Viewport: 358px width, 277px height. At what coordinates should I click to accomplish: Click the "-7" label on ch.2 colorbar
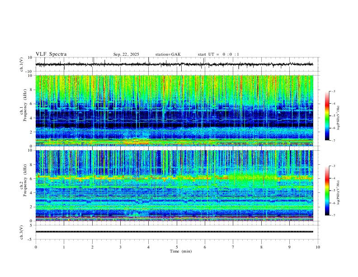click(334, 215)
